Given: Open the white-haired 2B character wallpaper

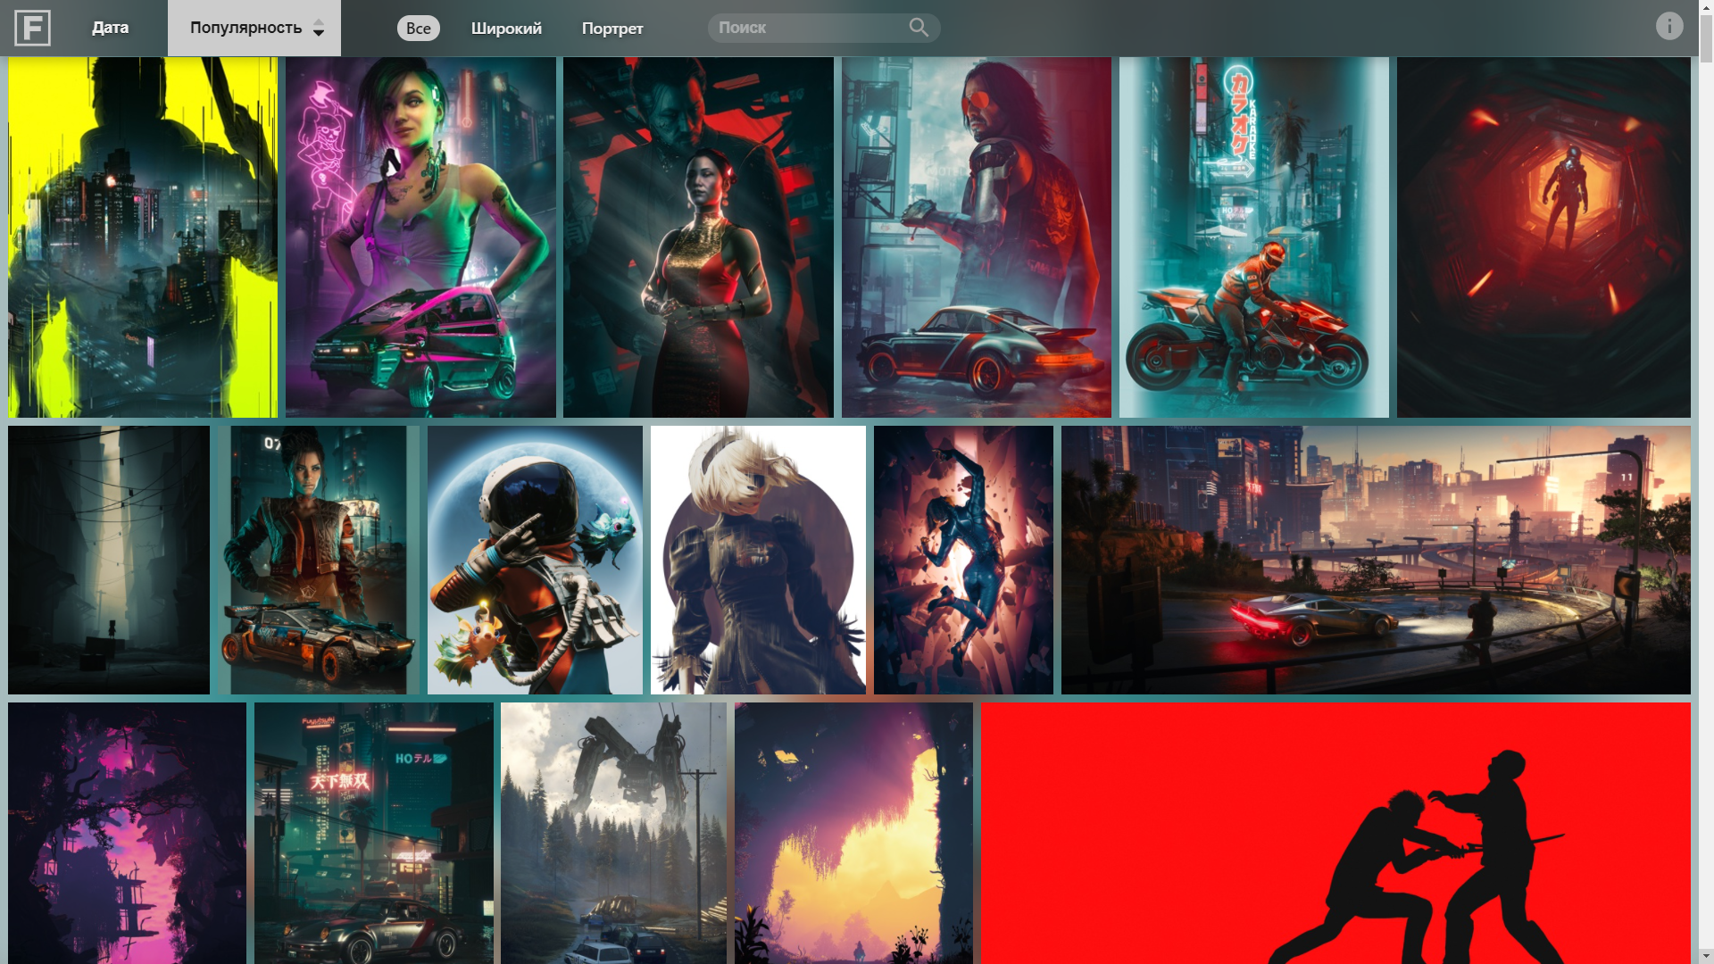Looking at the screenshot, I should tap(758, 560).
